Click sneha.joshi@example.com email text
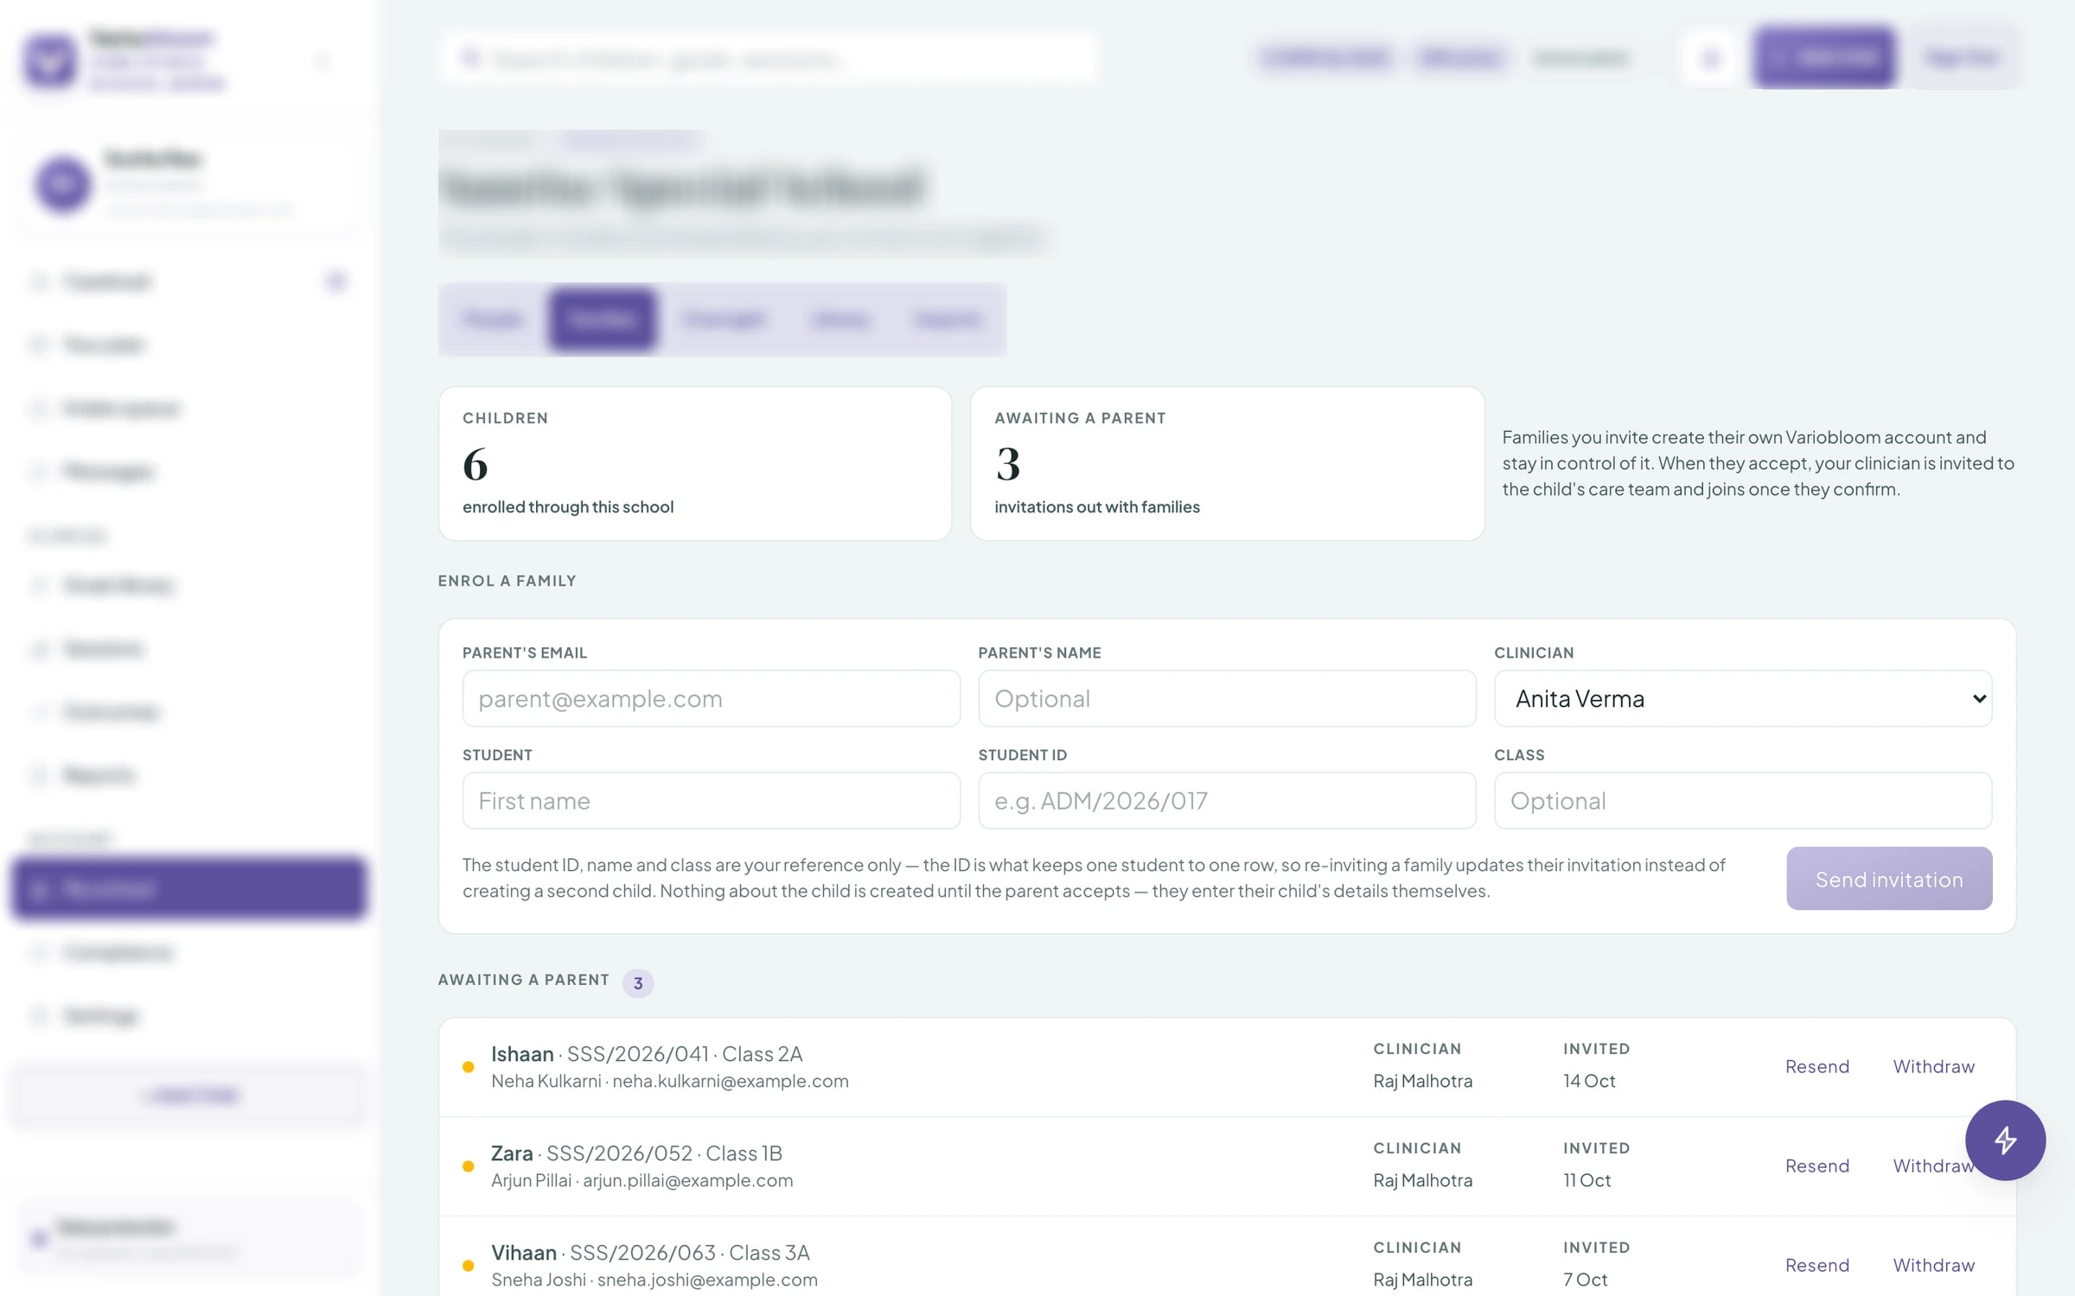 (x=707, y=1280)
